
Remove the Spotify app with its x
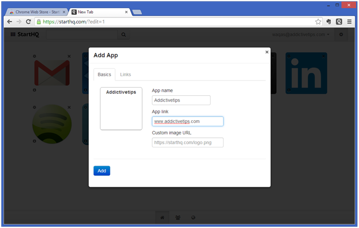(69, 107)
